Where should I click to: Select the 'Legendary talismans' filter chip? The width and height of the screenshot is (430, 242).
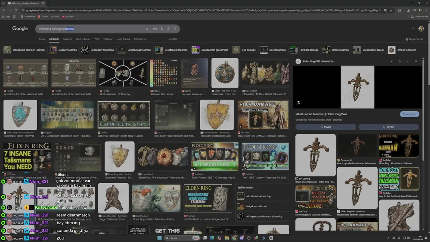click(x=98, y=50)
